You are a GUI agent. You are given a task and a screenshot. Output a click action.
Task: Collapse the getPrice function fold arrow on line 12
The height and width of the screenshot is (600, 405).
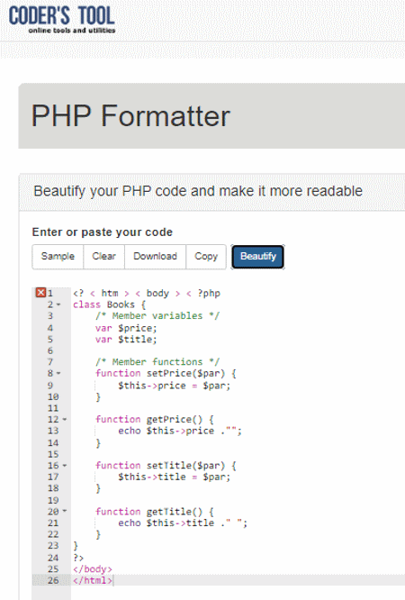coord(64,420)
